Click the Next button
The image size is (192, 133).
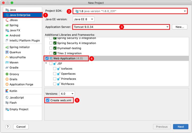pyautogui.click(x=181, y=127)
